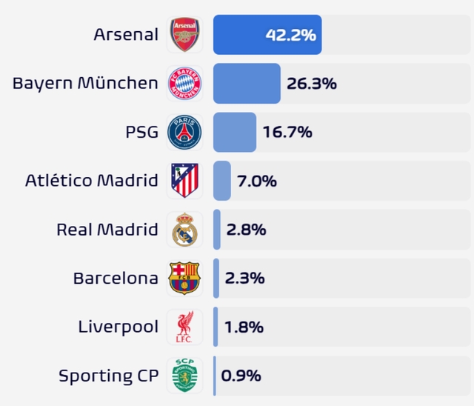Viewport: 474px width, 406px height.
Task: Click the Bayern München club logo
Action: (x=184, y=83)
